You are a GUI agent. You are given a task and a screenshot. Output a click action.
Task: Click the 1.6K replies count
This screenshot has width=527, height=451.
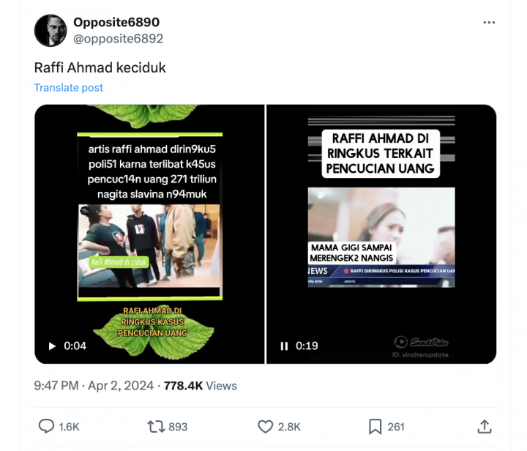69,427
